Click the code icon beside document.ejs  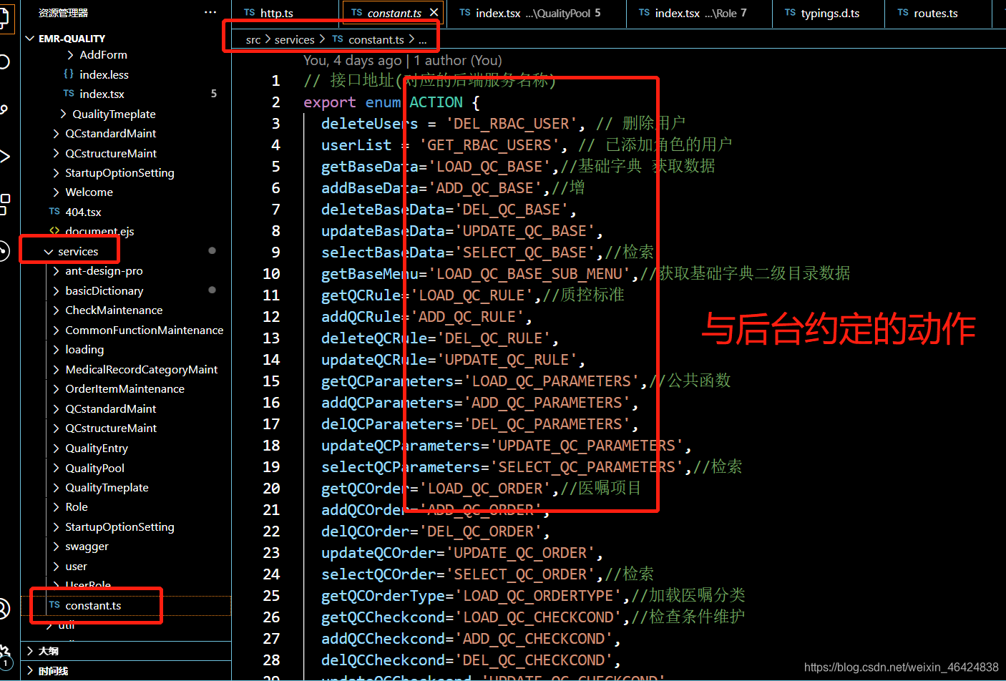[54, 231]
